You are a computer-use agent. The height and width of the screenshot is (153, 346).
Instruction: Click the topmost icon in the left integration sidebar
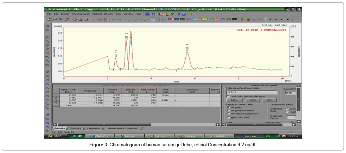(47, 26)
